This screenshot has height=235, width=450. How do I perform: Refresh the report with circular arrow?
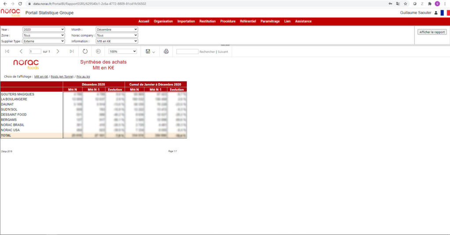[85, 51]
